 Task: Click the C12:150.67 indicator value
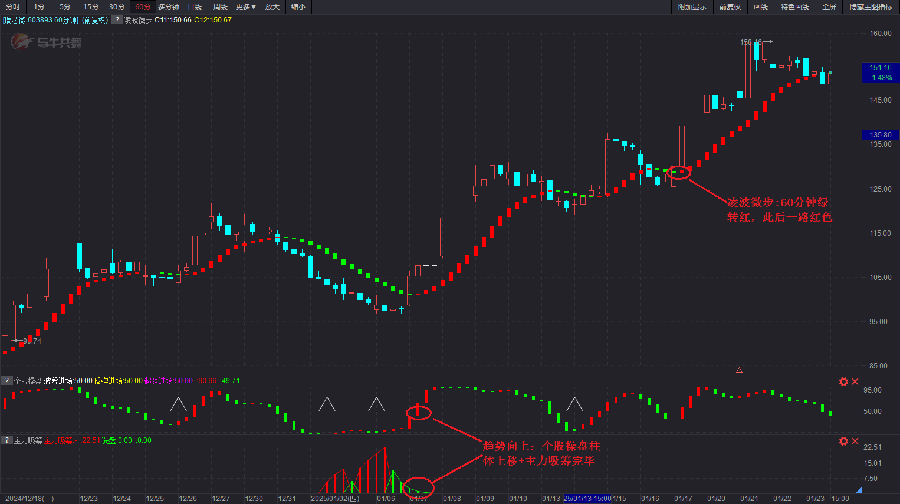point(213,20)
